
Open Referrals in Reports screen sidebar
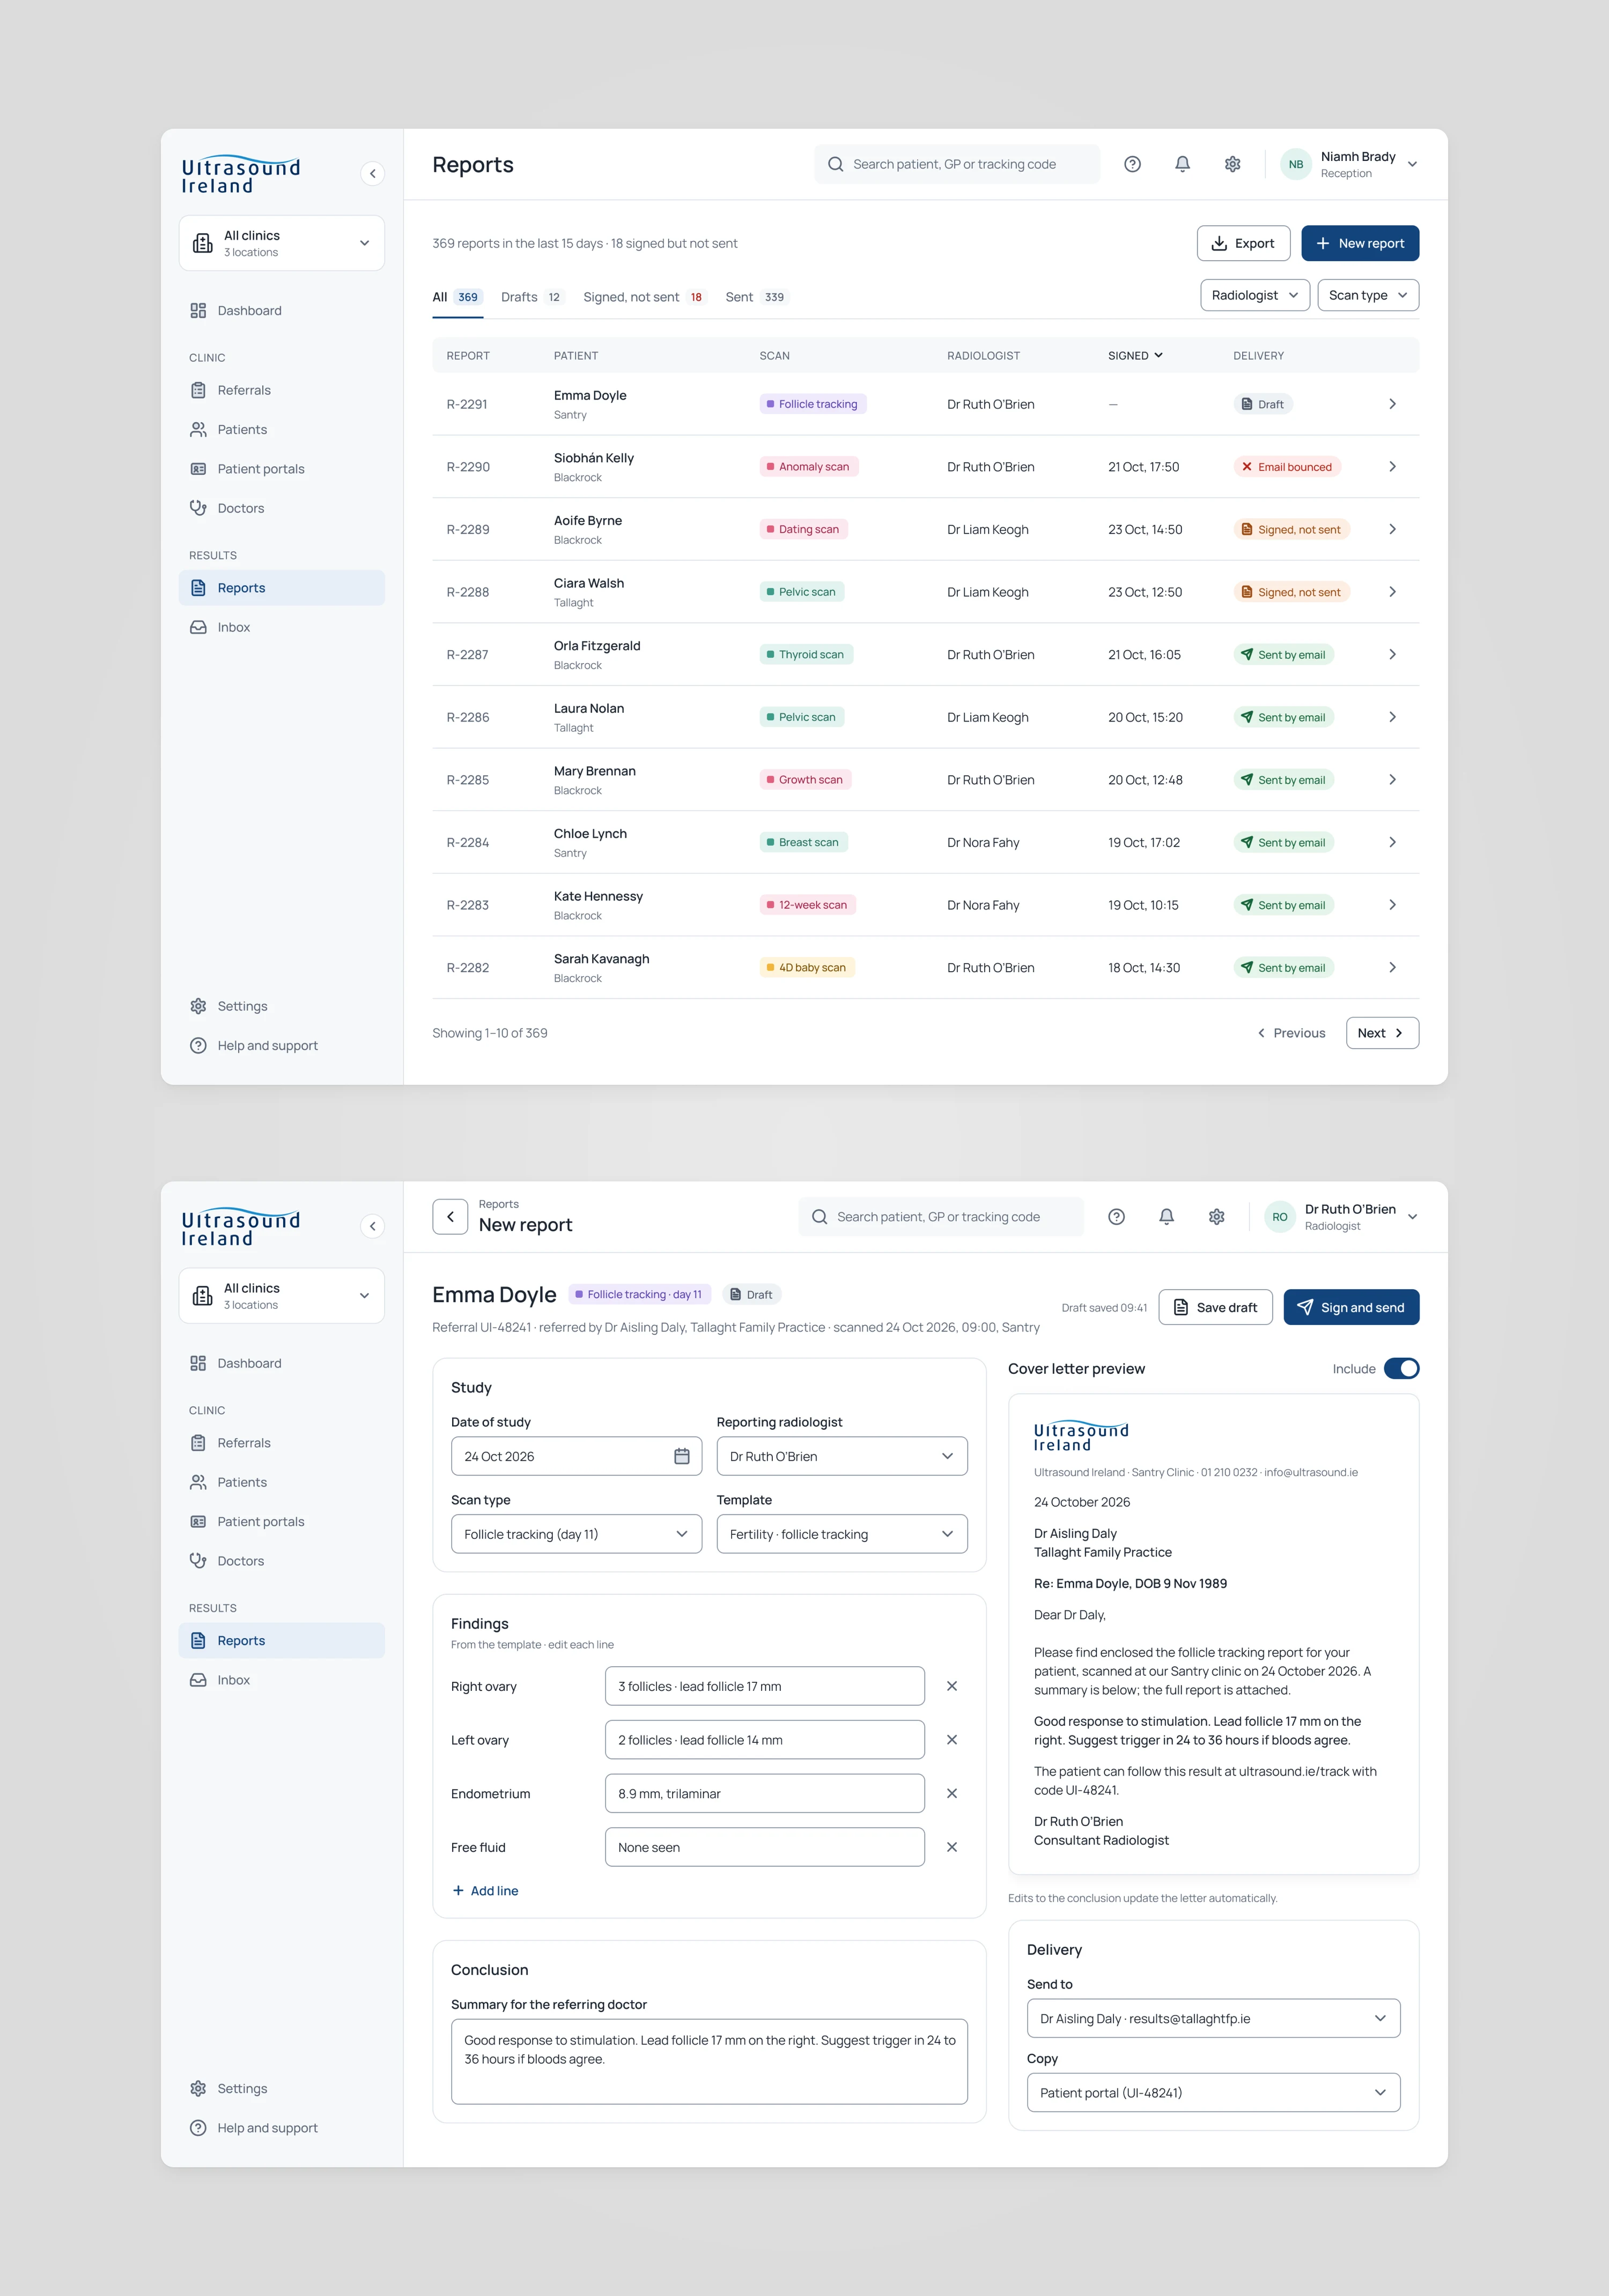click(282, 390)
